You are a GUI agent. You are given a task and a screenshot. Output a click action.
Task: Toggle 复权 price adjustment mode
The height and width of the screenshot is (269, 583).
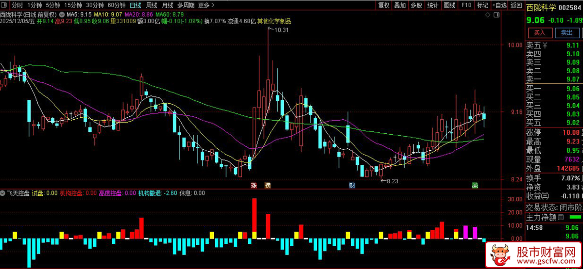384,5
